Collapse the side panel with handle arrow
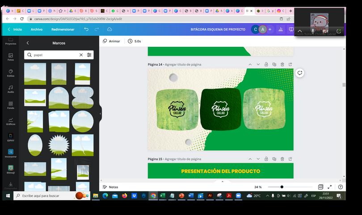The width and height of the screenshot is (362, 215). (x=100, y=114)
